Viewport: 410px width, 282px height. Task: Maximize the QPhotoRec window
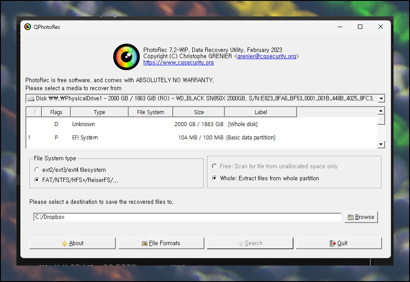360,27
